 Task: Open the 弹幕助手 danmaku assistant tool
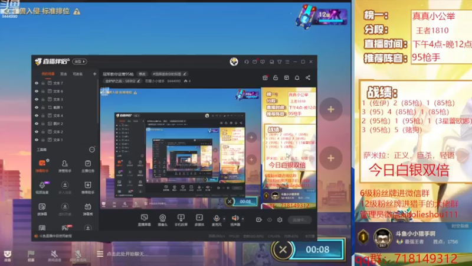click(x=42, y=166)
